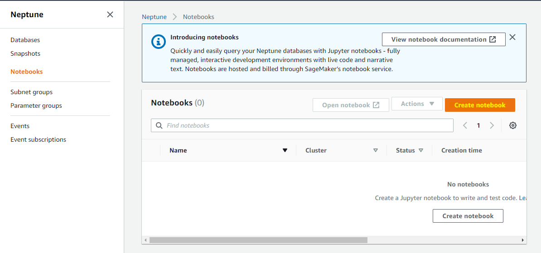Select Notebooks in sidebar
This screenshot has width=541, height=253.
coord(27,72)
